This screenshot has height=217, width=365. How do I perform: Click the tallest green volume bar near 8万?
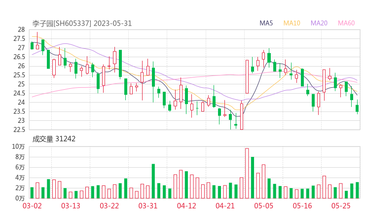[x=253, y=178]
